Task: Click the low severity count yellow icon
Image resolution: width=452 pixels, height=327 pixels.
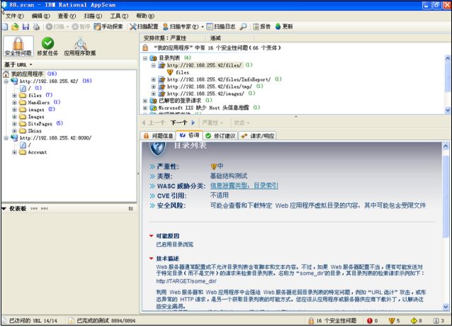Action: pyautogui.click(x=414, y=321)
